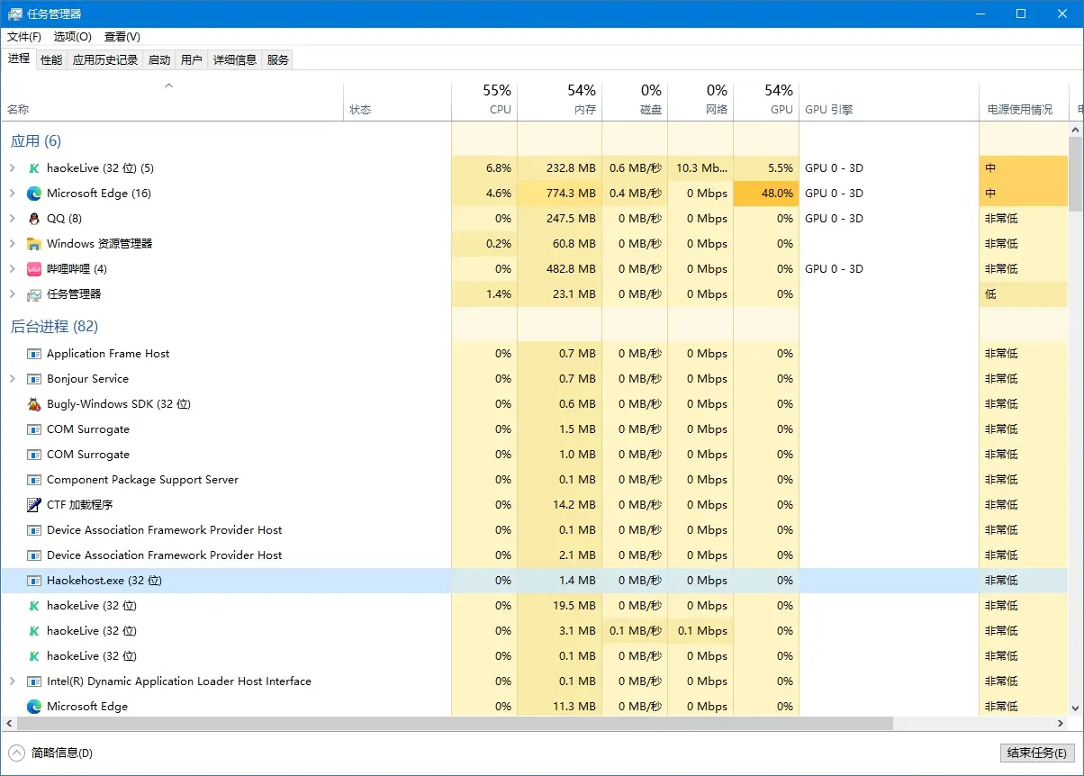Click the CTF 加载程序 pen icon
This screenshot has height=776, width=1084.
(x=34, y=505)
